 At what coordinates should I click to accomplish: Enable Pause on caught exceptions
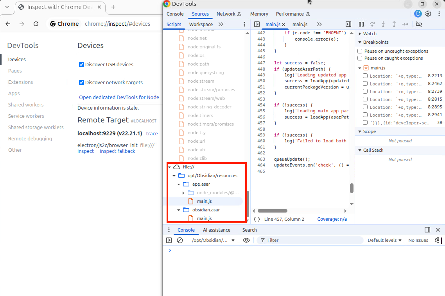coord(360,58)
